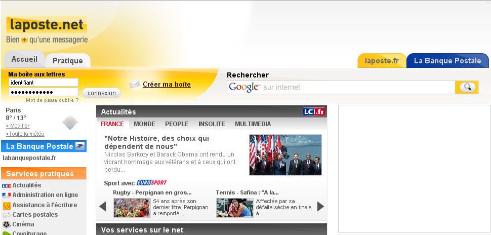The width and height of the screenshot is (491, 235).
Task: Click the LCI icon next to Actualités service
Action: [6, 185]
